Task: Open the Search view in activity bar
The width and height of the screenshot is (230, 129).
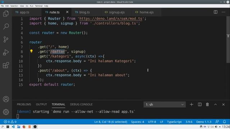Action: tap(6, 27)
